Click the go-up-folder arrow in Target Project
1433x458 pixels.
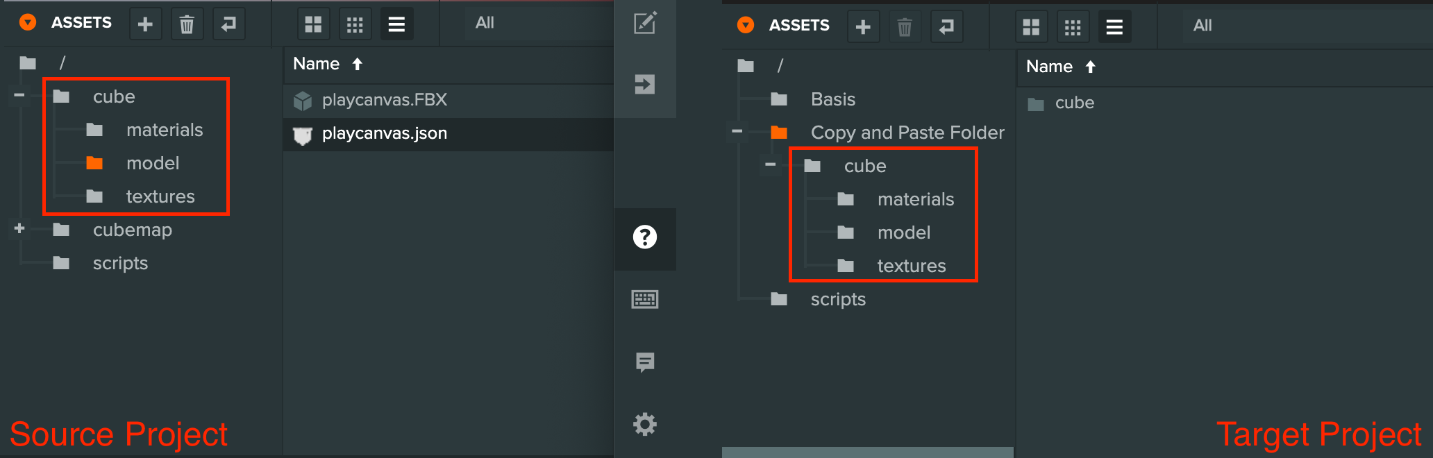pyautogui.click(x=946, y=27)
